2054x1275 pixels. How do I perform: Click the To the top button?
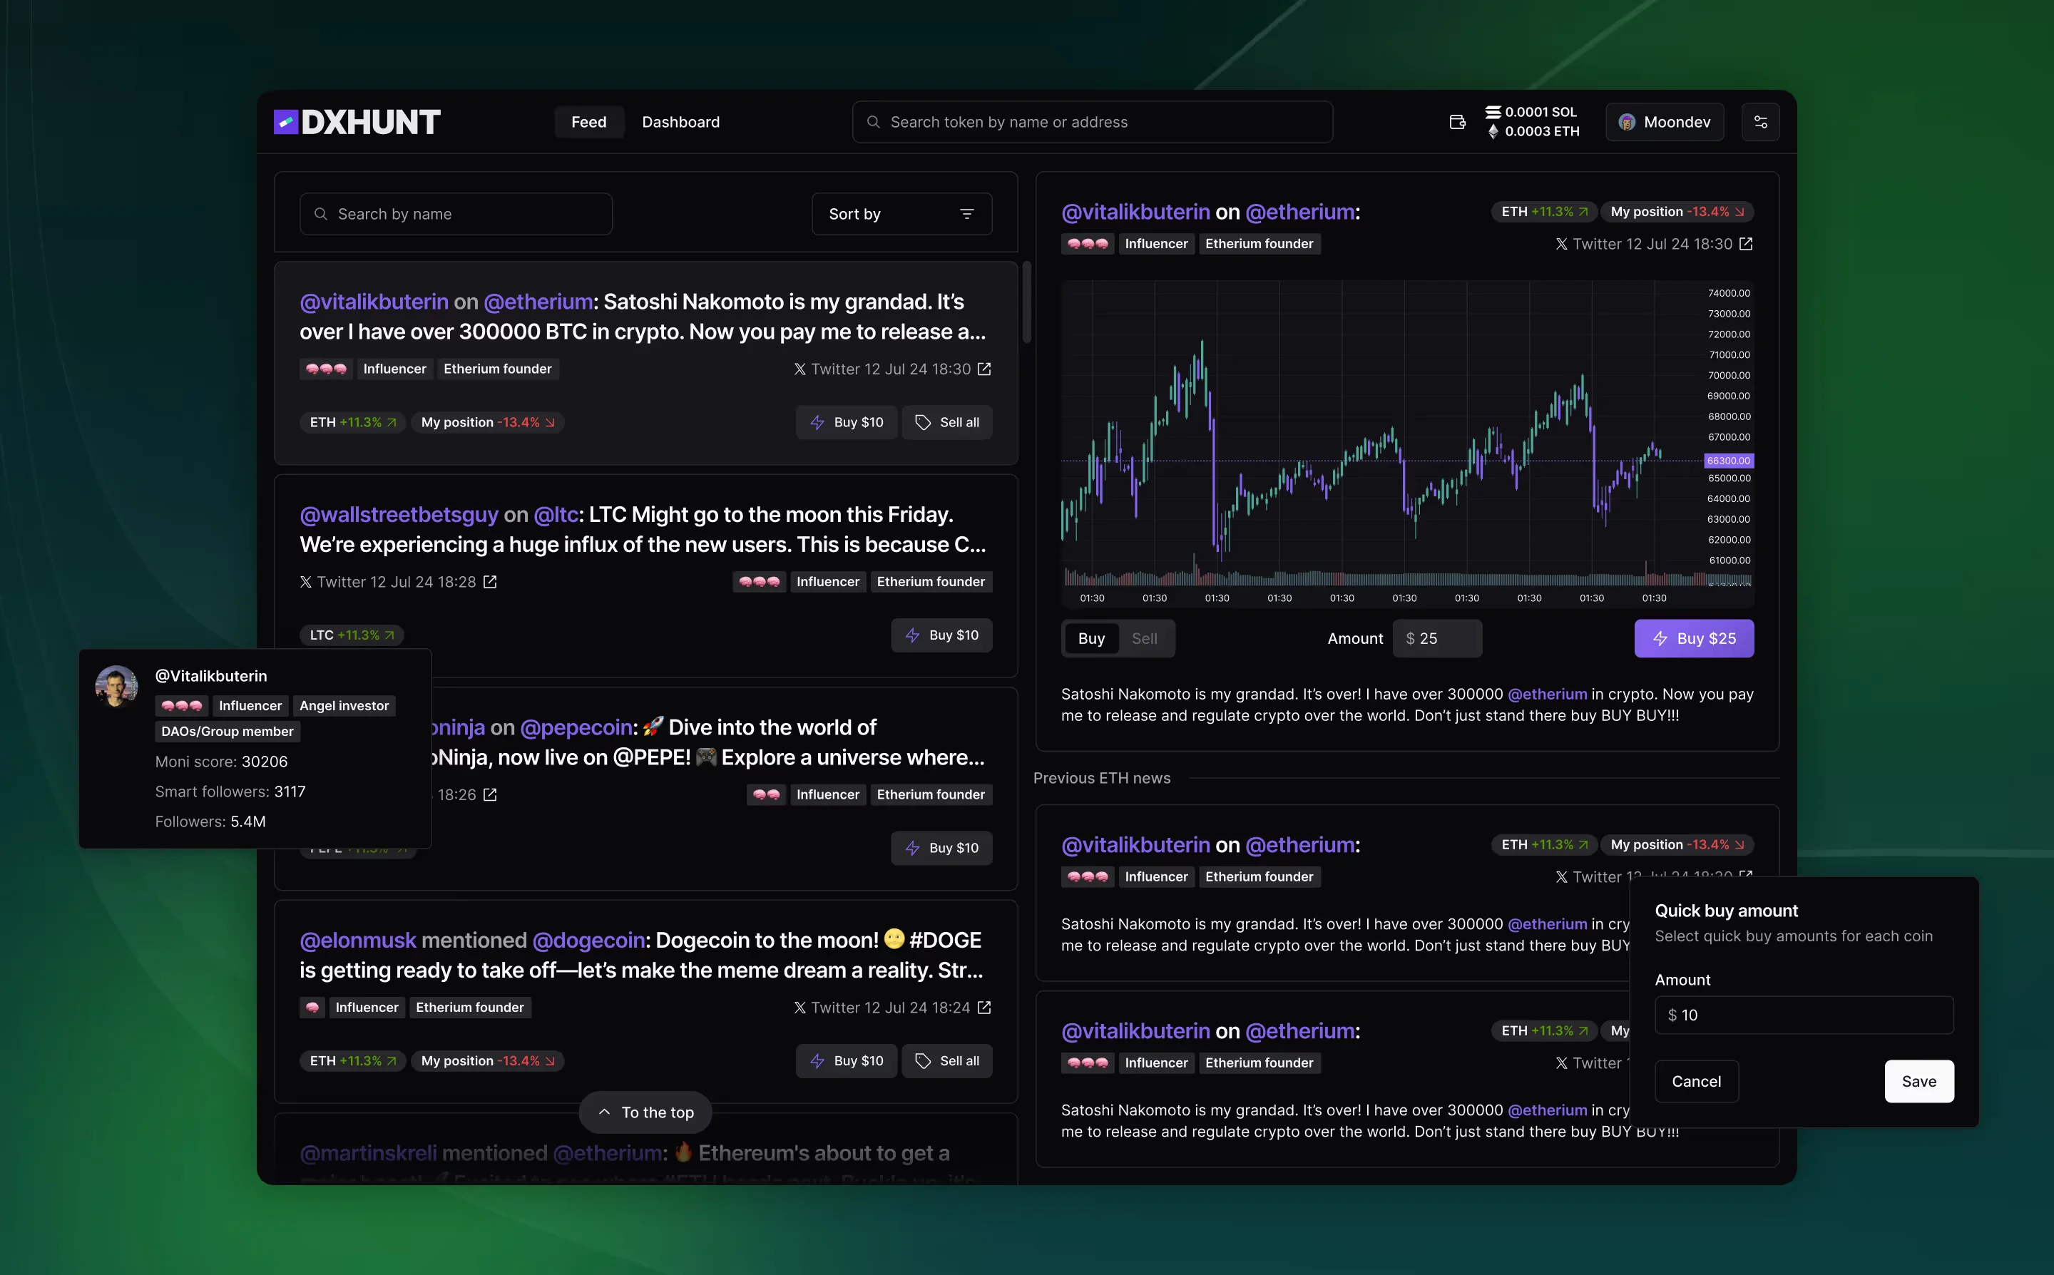point(645,1112)
